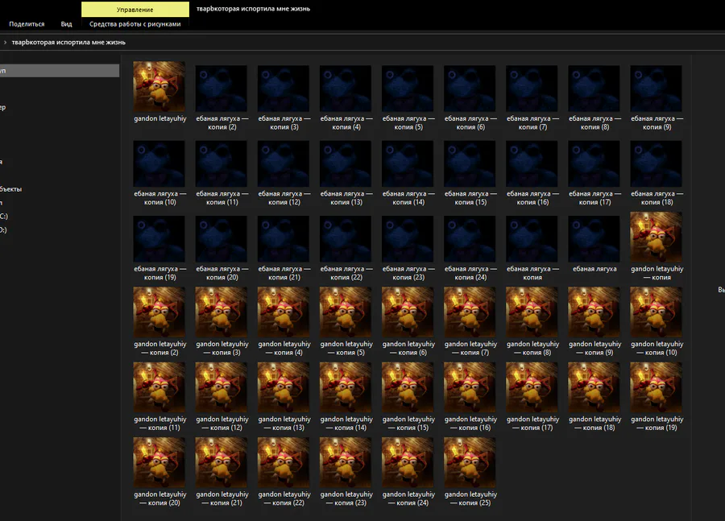Select thumbnail gandon letayuhiy — копия (3)
This screenshot has height=521, width=725.
click(221, 312)
